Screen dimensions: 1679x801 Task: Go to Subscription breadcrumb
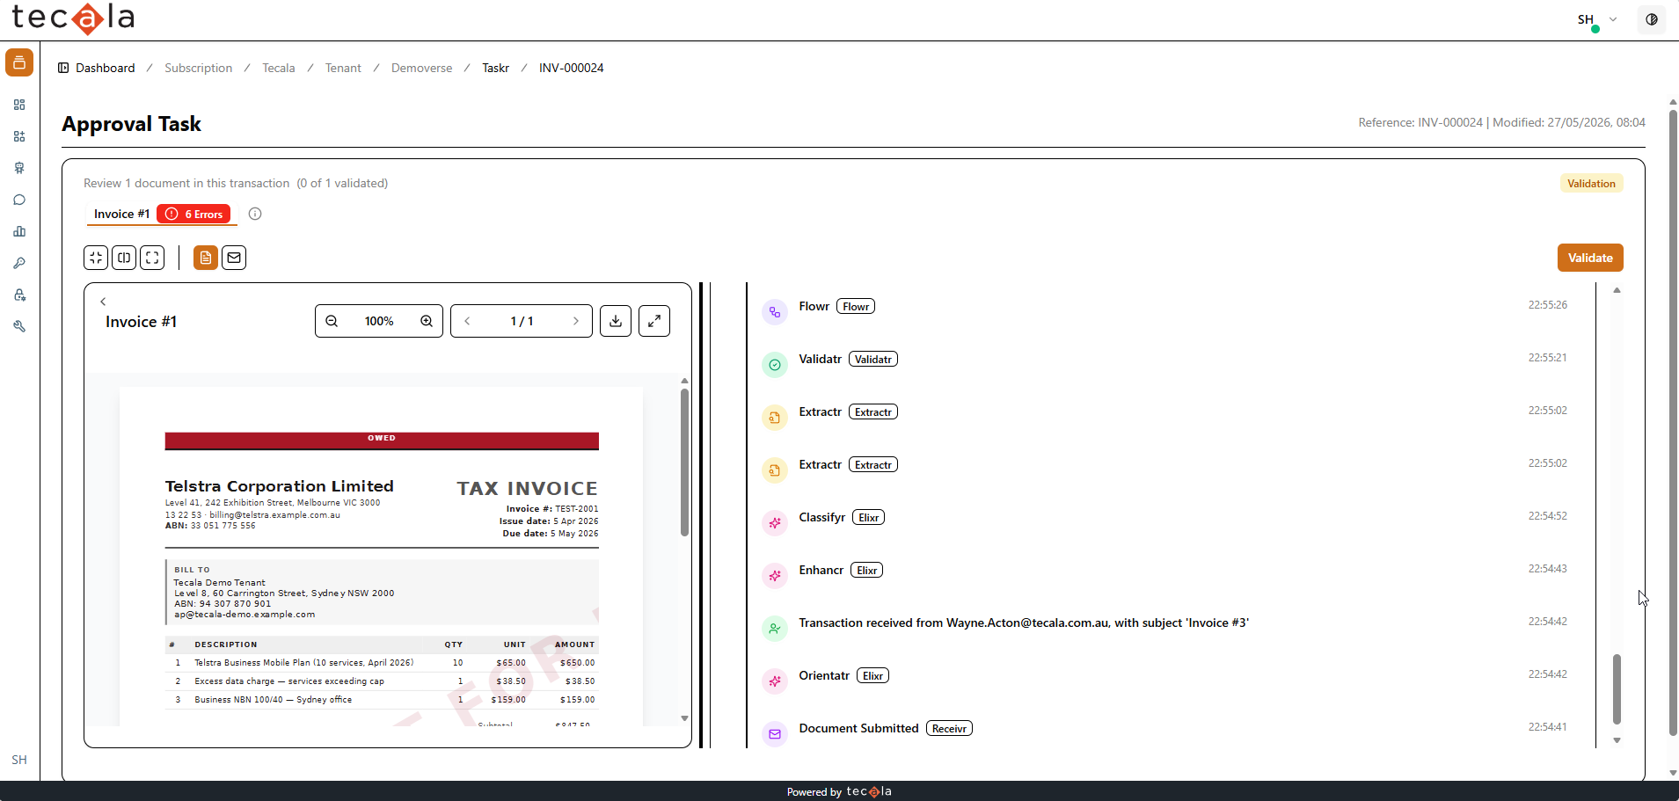pos(199,68)
